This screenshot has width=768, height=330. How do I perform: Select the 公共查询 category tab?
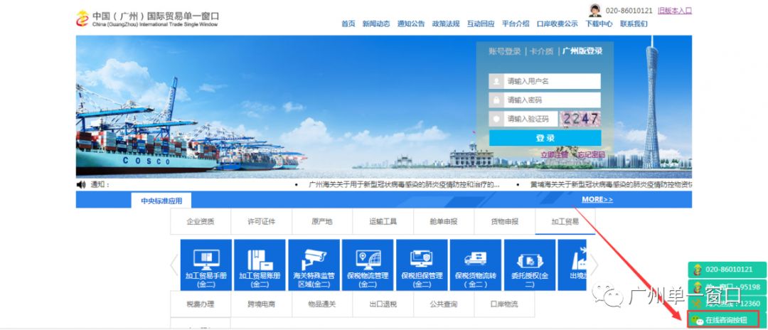click(x=443, y=304)
